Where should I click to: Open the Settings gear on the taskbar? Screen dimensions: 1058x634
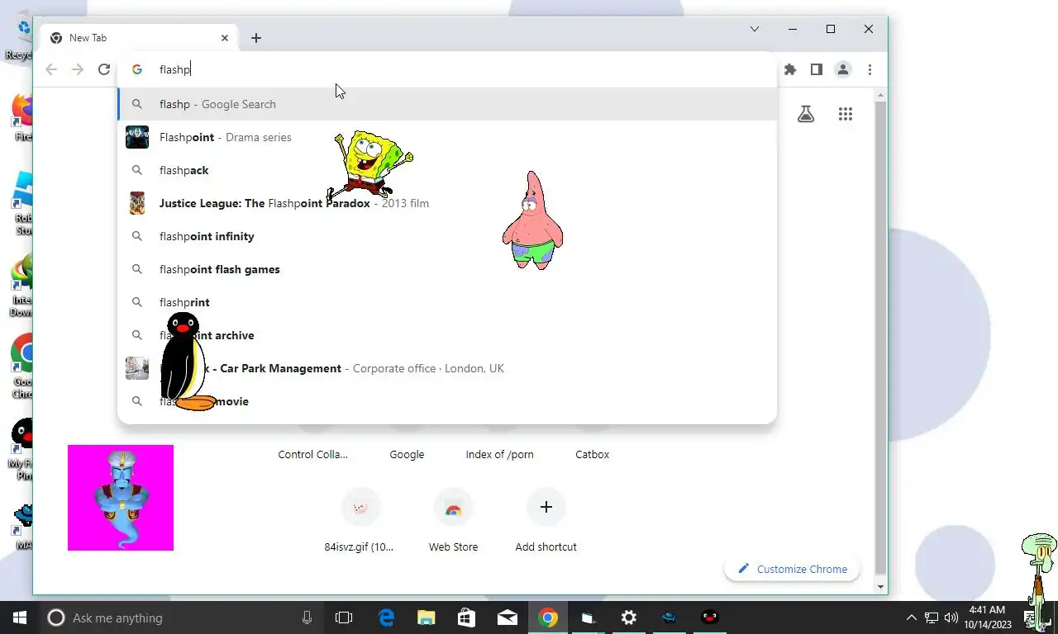click(629, 617)
